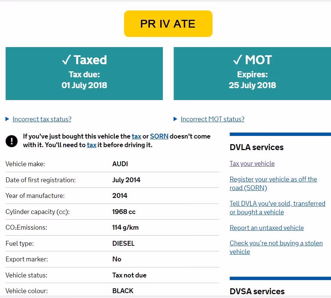Click the green Taxed status panel
Screen dimensions: 331x298
coord(84,74)
